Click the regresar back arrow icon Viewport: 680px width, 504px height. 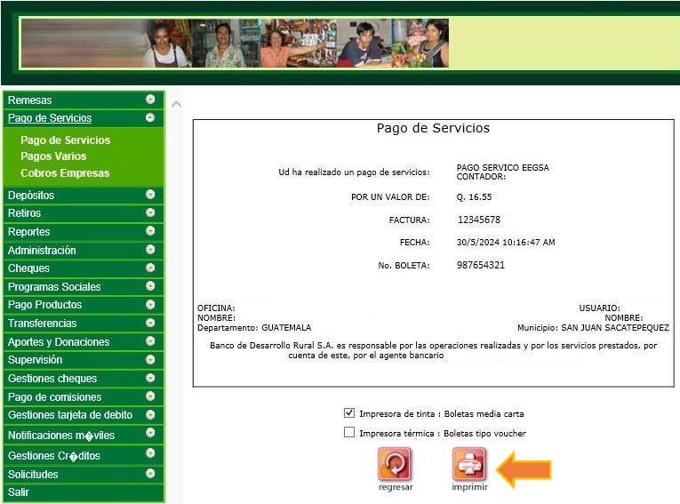pyautogui.click(x=395, y=465)
